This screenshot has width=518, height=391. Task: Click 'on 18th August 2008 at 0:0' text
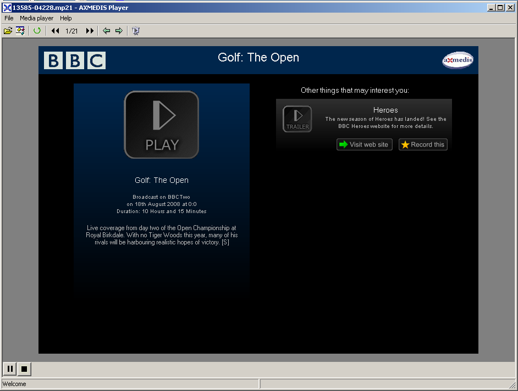162,204
